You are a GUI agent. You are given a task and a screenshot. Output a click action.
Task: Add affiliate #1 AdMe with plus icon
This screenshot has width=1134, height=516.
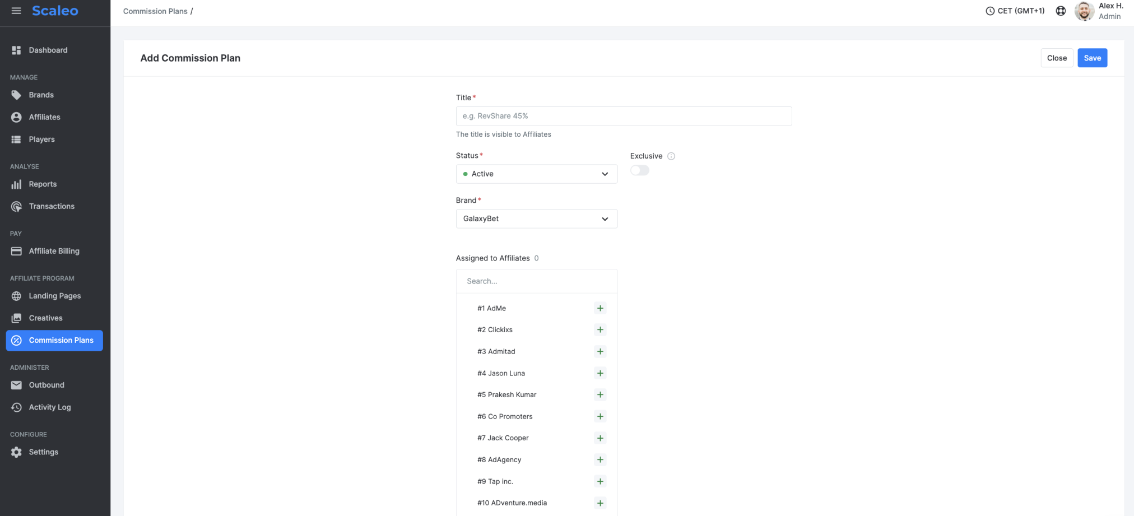tap(600, 308)
